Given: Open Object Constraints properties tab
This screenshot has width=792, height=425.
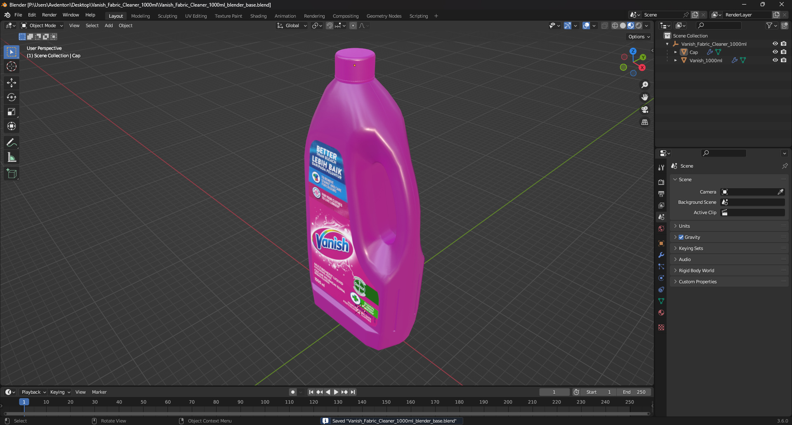Looking at the screenshot, I should 661,290.
